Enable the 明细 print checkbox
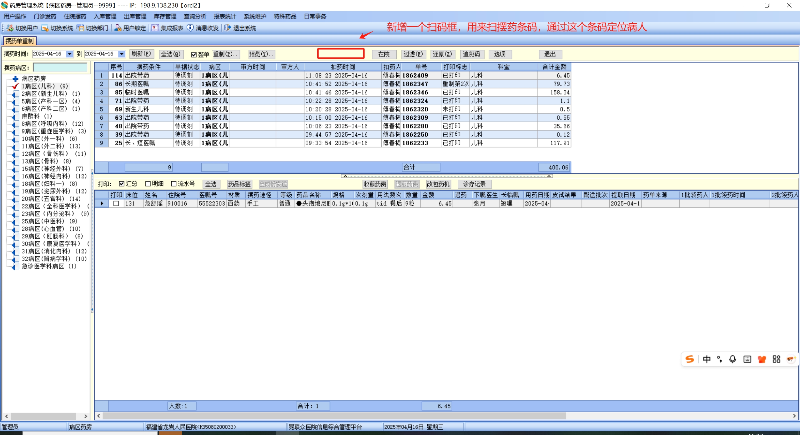Screen dimensions: 800x435 [x=148, y=184]
